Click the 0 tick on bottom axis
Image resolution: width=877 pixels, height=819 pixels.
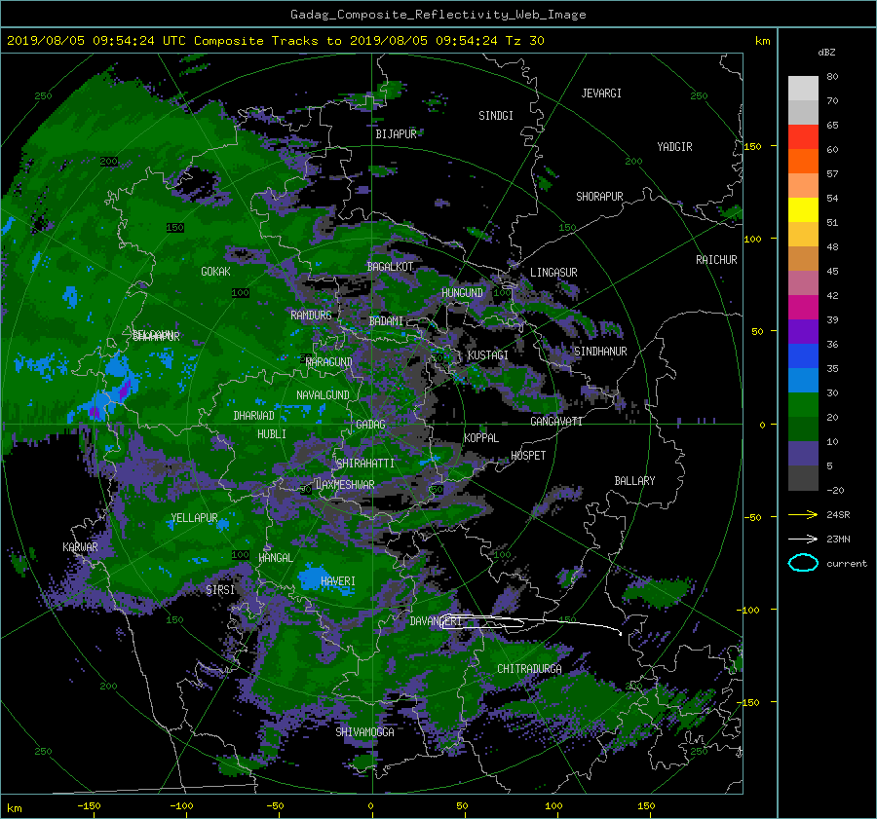coord(371,806)
